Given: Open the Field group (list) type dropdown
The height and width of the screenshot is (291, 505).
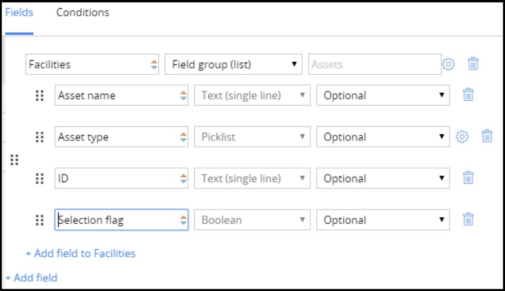Looking at the screenshot, I should tap(234, 64).
